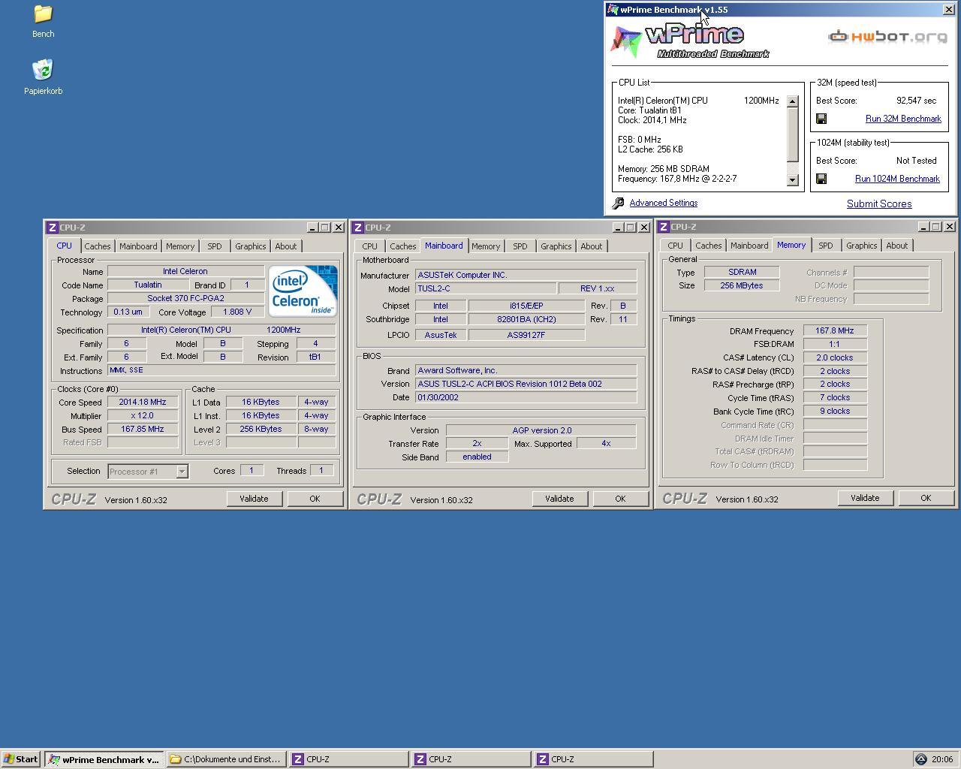961x769 pixels.
Task: Click Bus Speed value 167.85 MHz
Action: (x=143, y=429)
